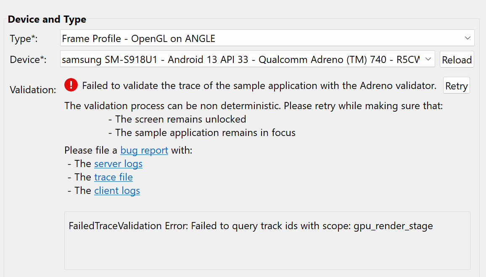This screenshot has width=486, height=277.
Task: Open the server logs link
Action: pos(118,164)
